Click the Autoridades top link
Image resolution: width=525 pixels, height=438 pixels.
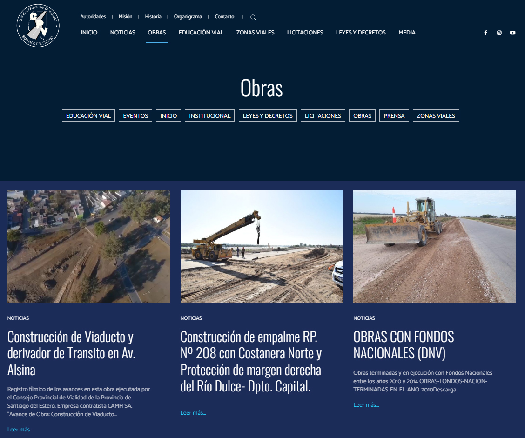[93, 16]
